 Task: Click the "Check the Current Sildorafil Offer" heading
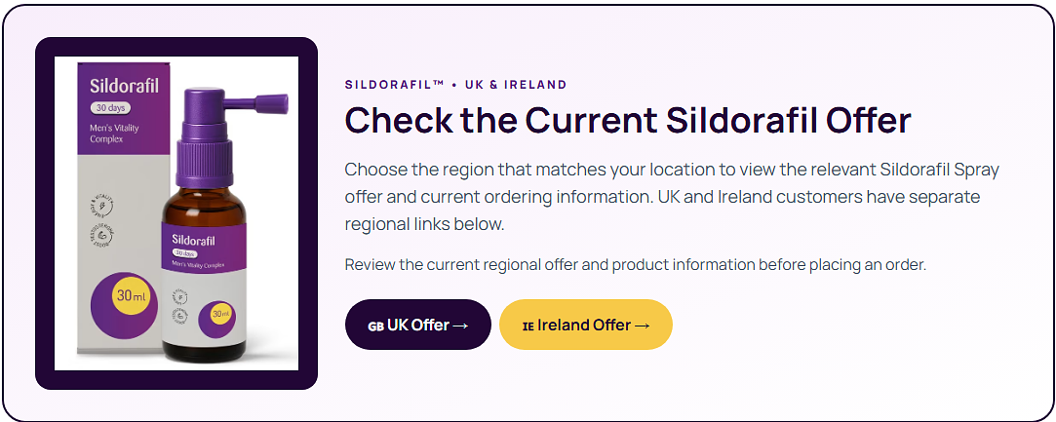click(628, 120)
